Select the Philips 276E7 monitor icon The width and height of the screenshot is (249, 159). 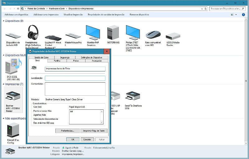click(133, 33)
